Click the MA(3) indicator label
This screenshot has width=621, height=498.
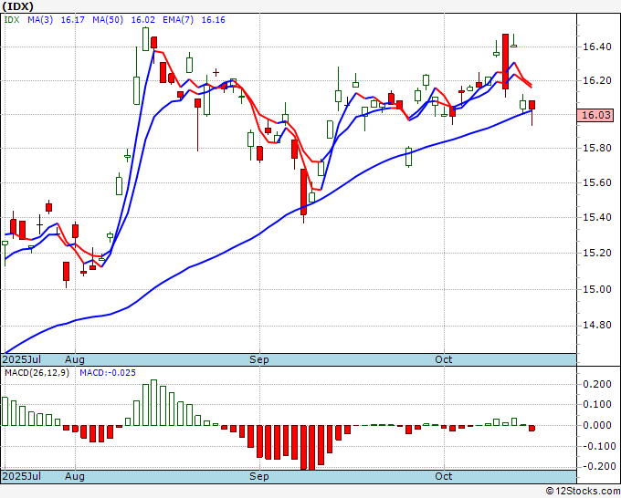(x=40, y=20)
